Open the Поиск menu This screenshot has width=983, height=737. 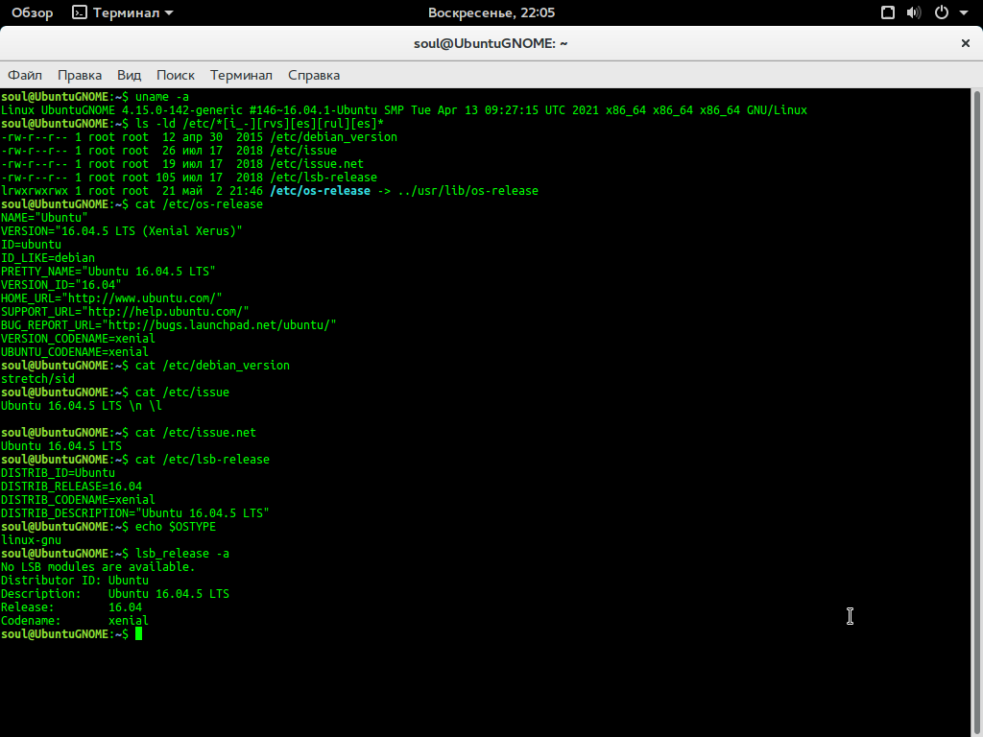176,75
